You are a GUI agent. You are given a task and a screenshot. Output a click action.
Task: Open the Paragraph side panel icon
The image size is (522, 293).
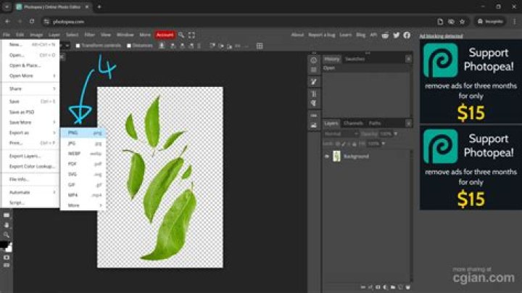click(x=314, y=104)
